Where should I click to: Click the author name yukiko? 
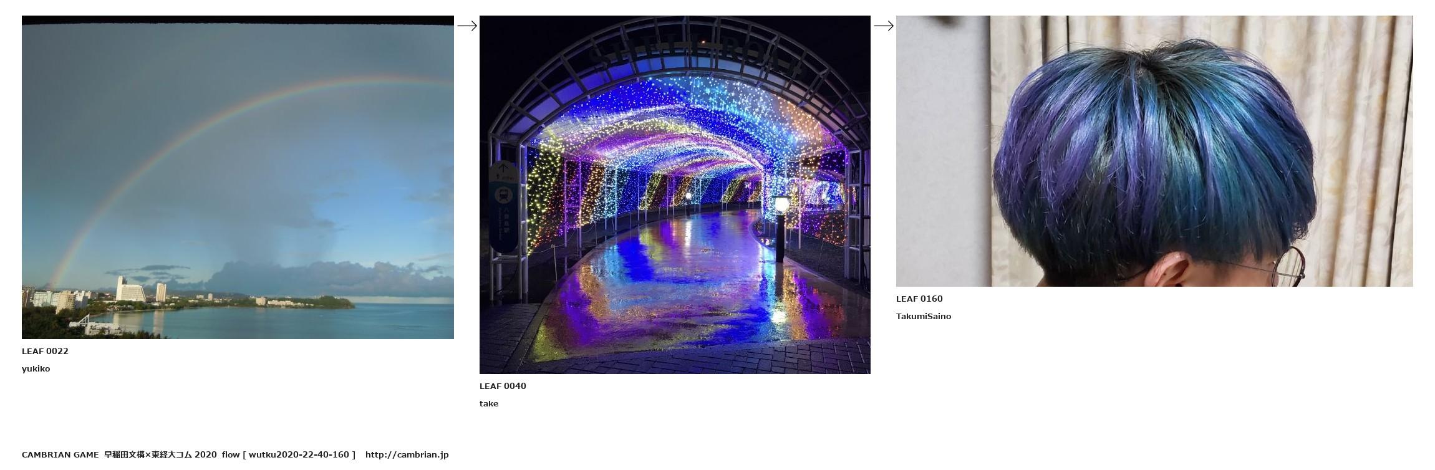pyautogui.click(x=36, y=368)
